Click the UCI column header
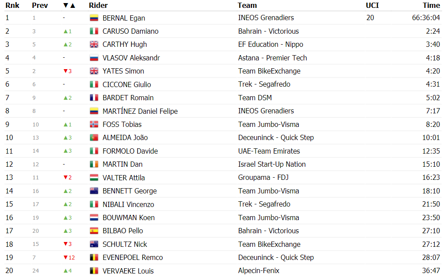 [x=372, y=5]
